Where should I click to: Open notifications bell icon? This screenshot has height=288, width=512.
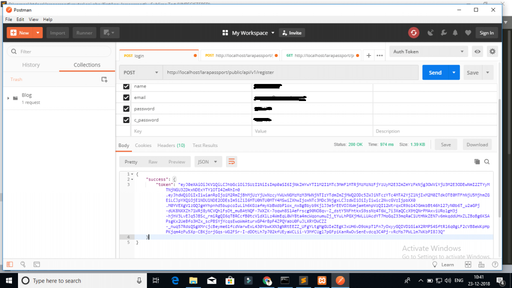coord(455,32)
